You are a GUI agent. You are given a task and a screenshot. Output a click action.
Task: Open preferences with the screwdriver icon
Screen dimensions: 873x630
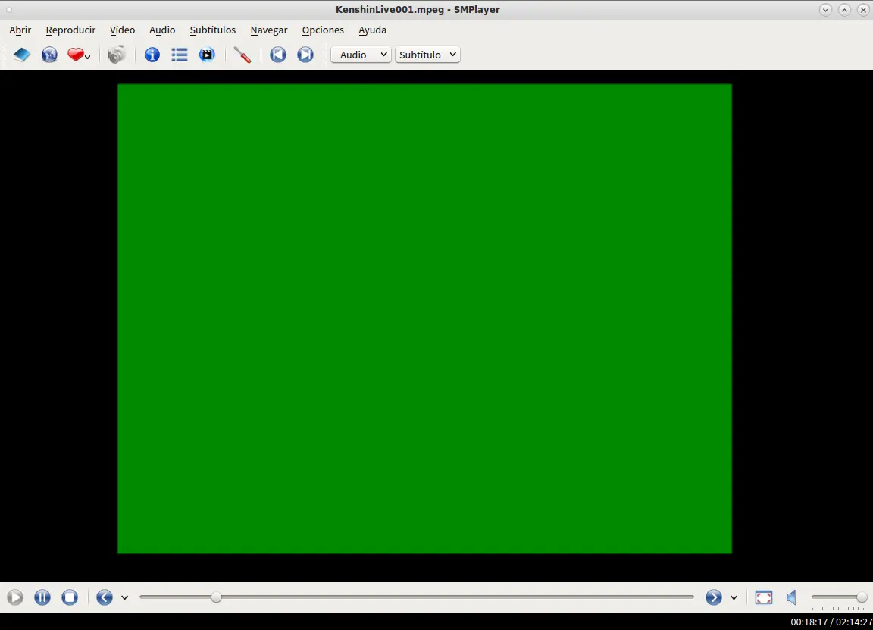242,55
